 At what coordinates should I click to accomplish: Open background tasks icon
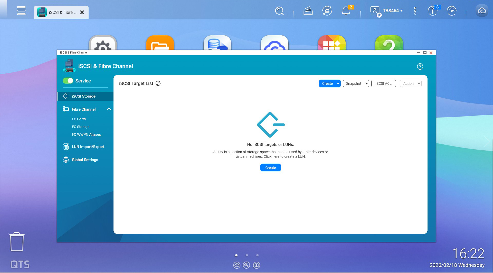point(308,11)
